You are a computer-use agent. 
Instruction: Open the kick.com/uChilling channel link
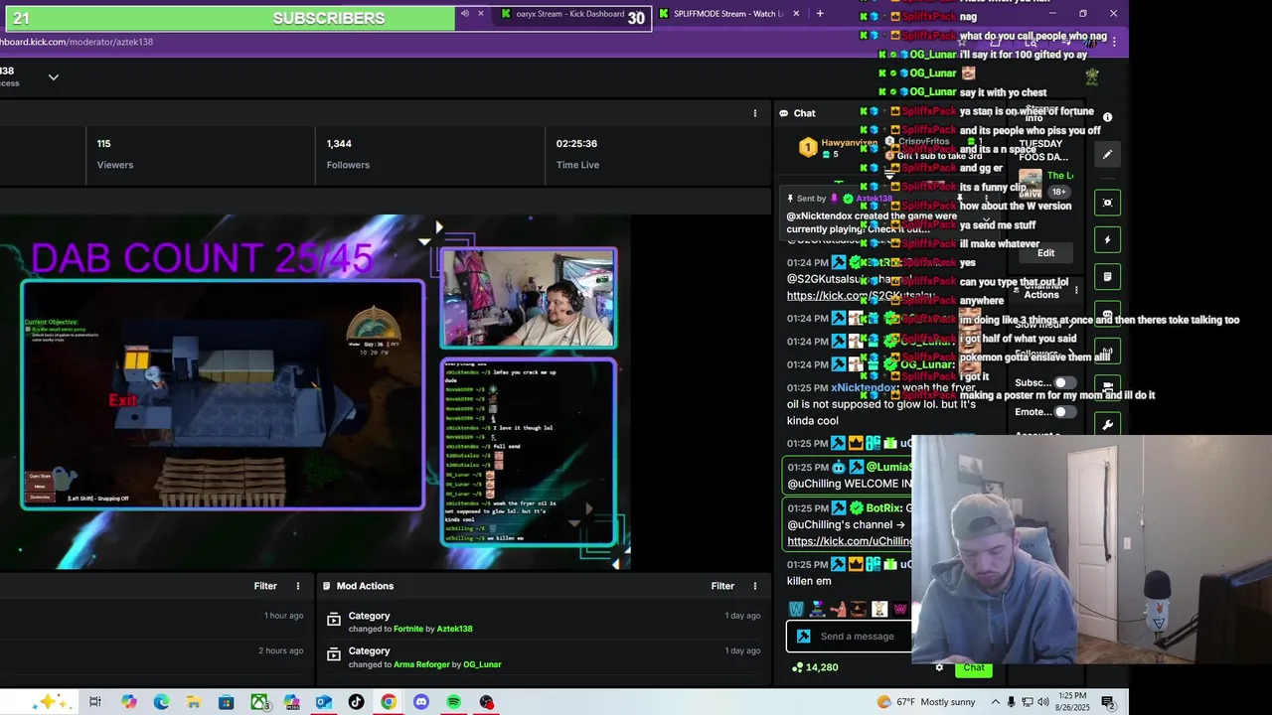(850, 541)
